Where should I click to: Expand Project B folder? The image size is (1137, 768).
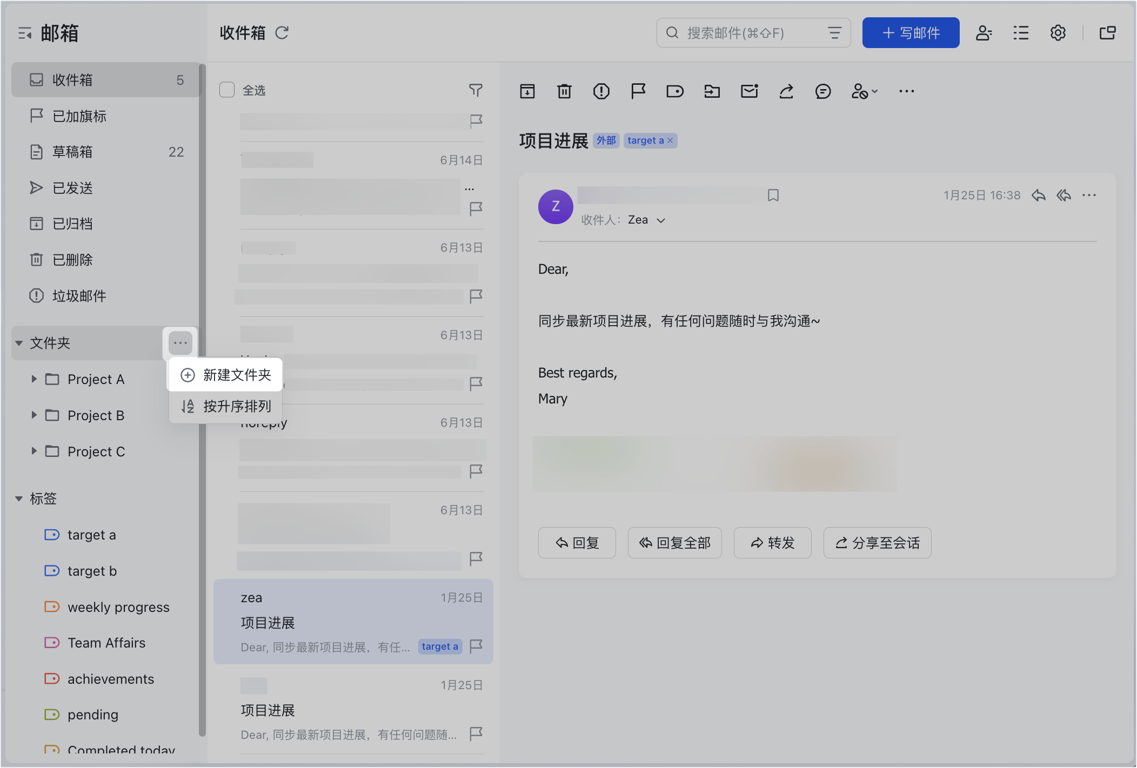tap(34, 415)
